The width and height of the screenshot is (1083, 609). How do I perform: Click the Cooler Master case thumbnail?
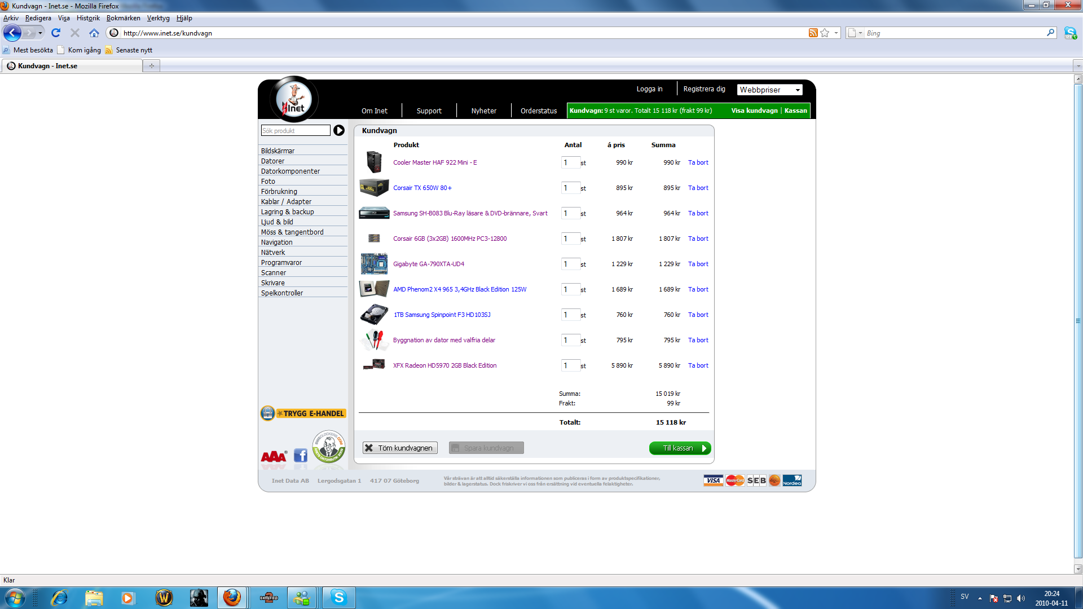pyautogui.click(x=374, y=162)
